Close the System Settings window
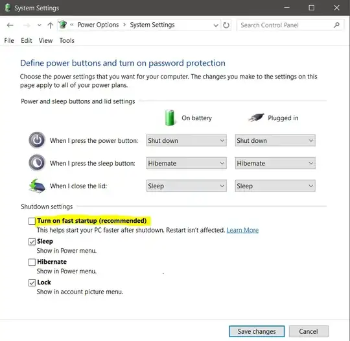The image size is (350, 341). point(336,8)
